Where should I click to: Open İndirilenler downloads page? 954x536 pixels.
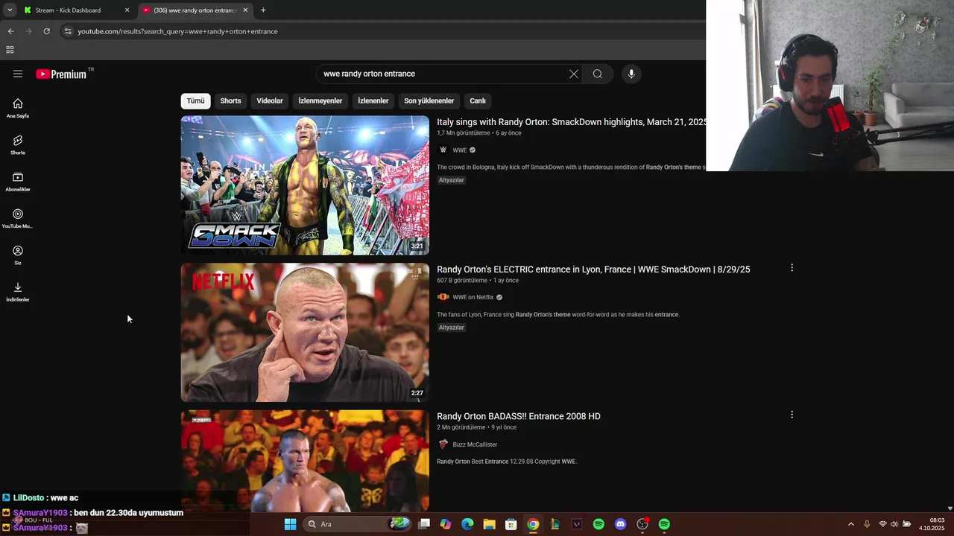[x=18, y=292]
